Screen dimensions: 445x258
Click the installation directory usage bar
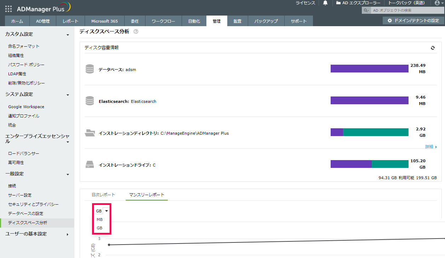(370, 132)
